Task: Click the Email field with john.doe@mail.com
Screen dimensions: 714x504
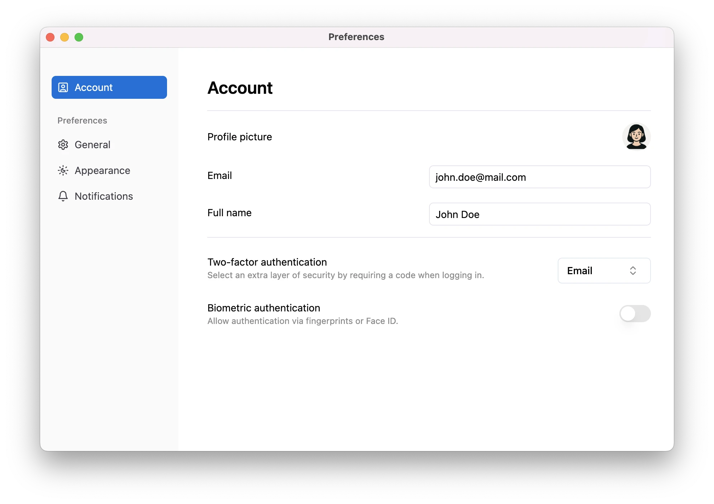Action: [x=539, y=177]
